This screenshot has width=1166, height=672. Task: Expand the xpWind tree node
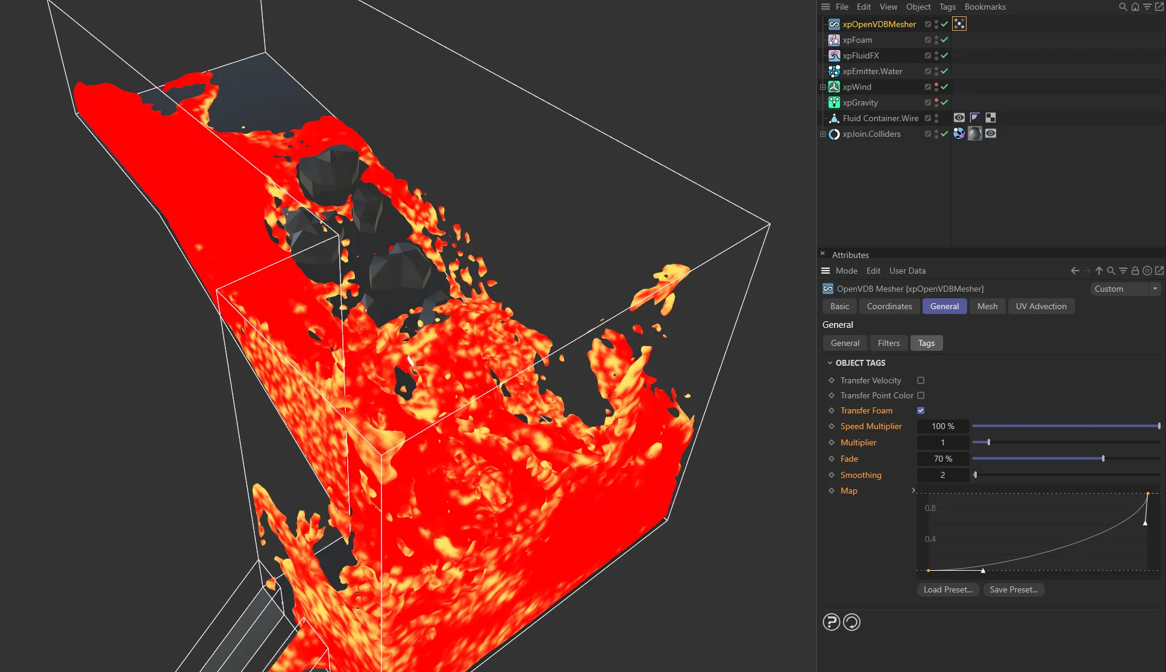coord(823,87)
